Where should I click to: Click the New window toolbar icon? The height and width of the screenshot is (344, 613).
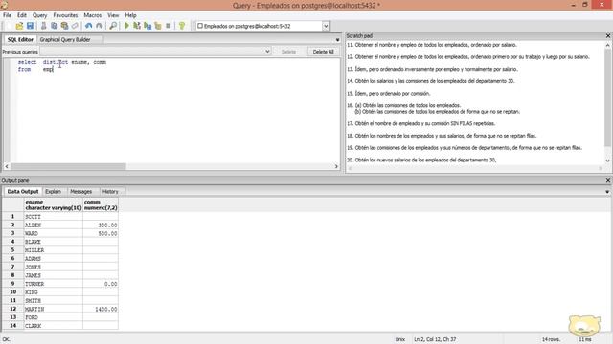point(9,26)
